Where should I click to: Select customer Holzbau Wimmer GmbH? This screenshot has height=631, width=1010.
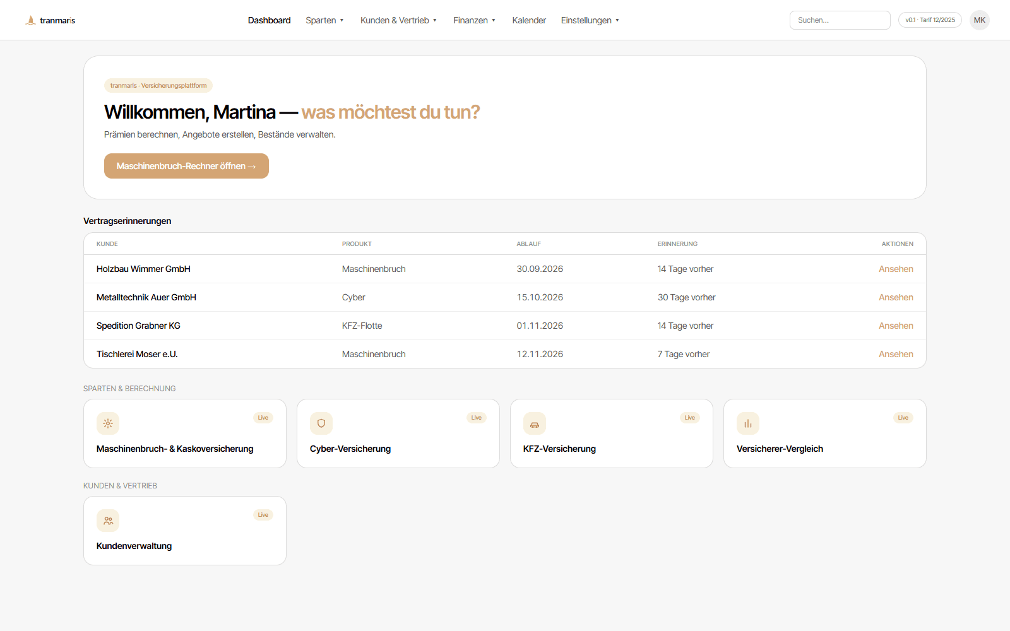pos(143,269)
